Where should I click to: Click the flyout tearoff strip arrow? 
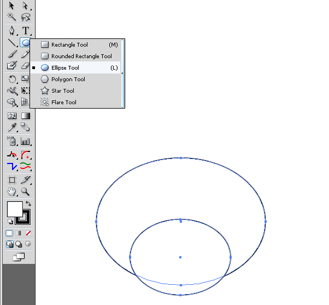(122, 74)
